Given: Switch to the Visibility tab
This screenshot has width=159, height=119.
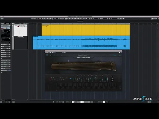Looking at the screenshot, I should coord(7,23).
